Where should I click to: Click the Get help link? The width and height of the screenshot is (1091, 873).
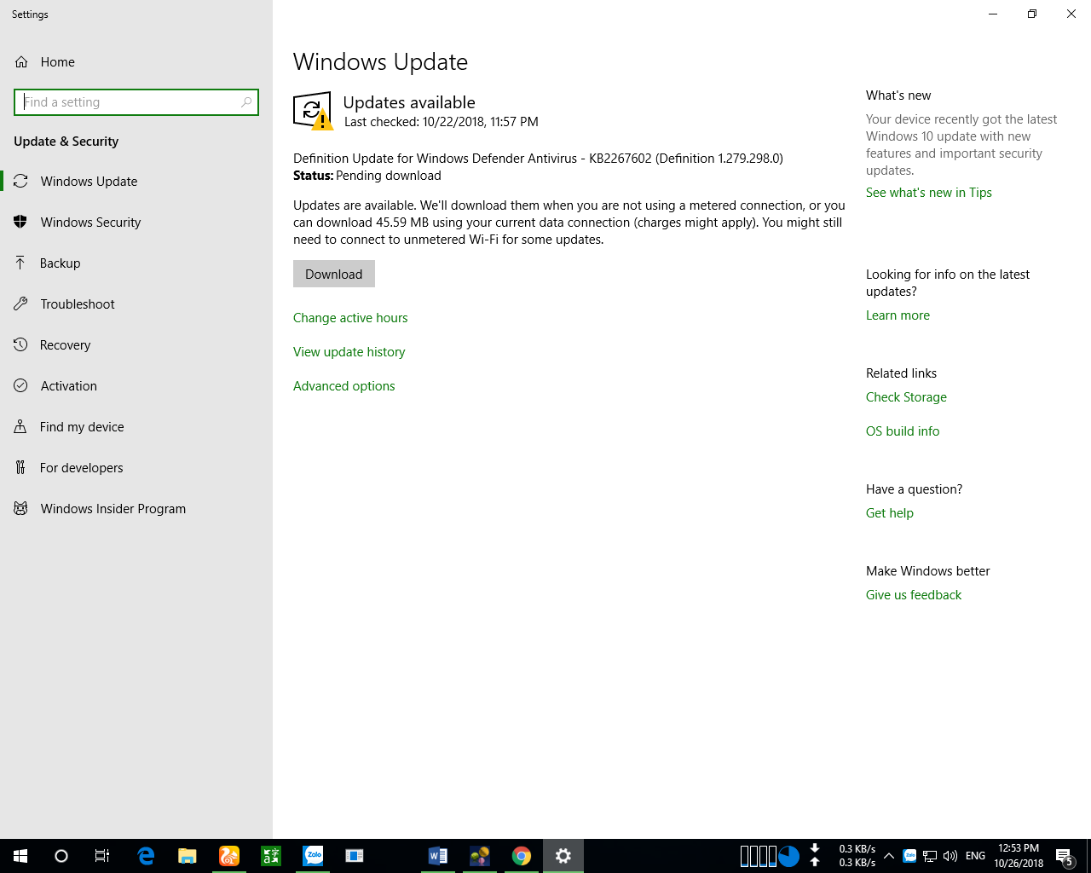(x=890, y=513)
